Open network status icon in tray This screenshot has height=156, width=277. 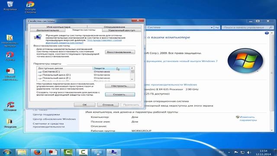(x=242, y=153)
